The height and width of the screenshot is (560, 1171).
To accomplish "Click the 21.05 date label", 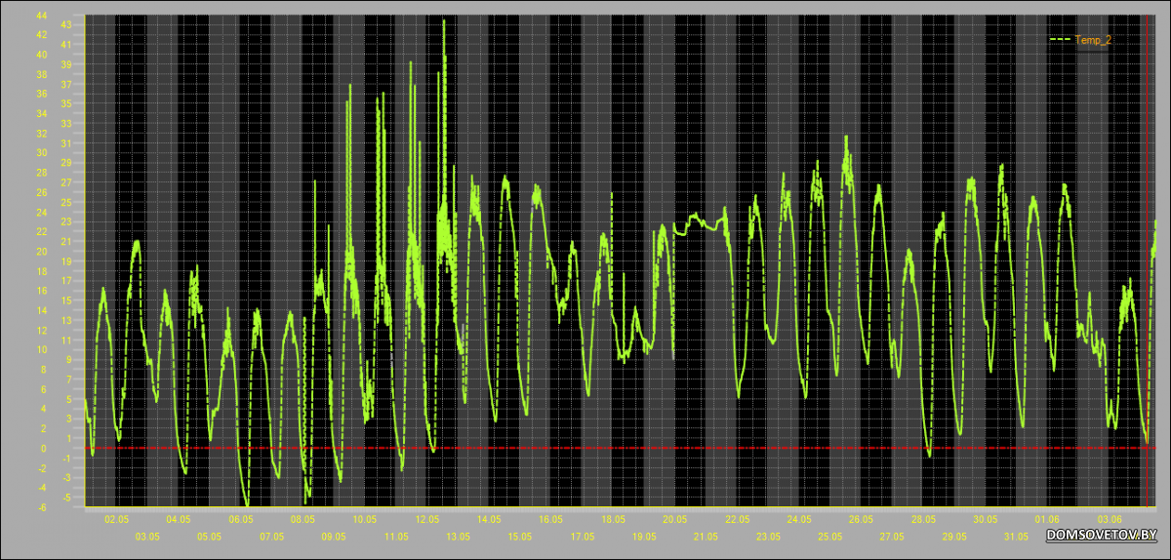I will (707, 537).
